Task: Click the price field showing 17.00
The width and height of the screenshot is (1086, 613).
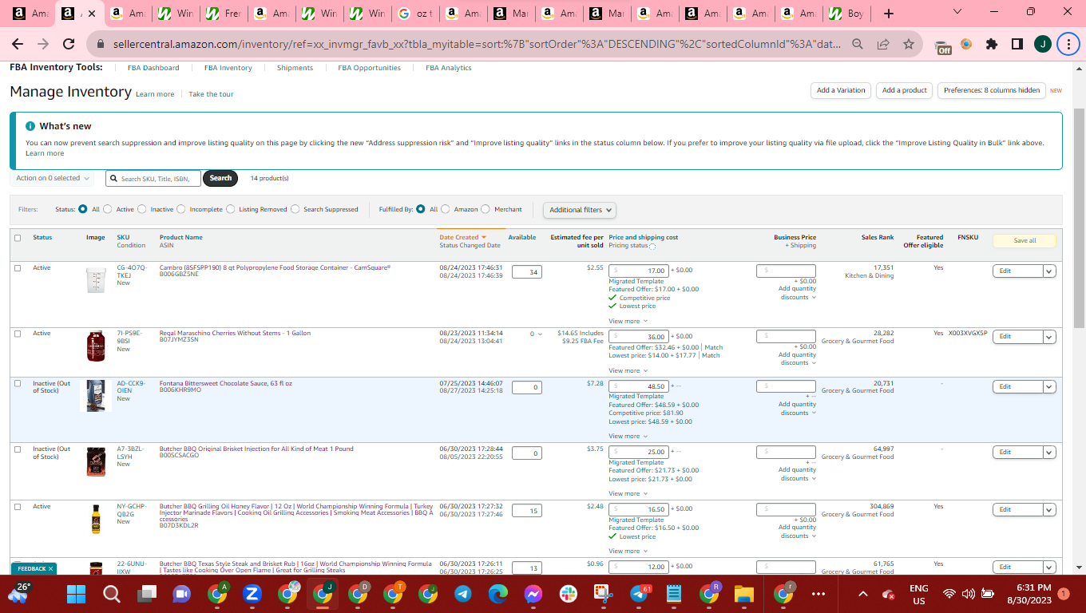Action: (639, 271)
